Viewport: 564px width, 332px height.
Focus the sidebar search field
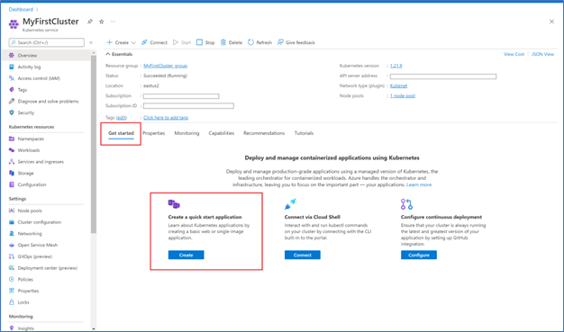point(47,42)
